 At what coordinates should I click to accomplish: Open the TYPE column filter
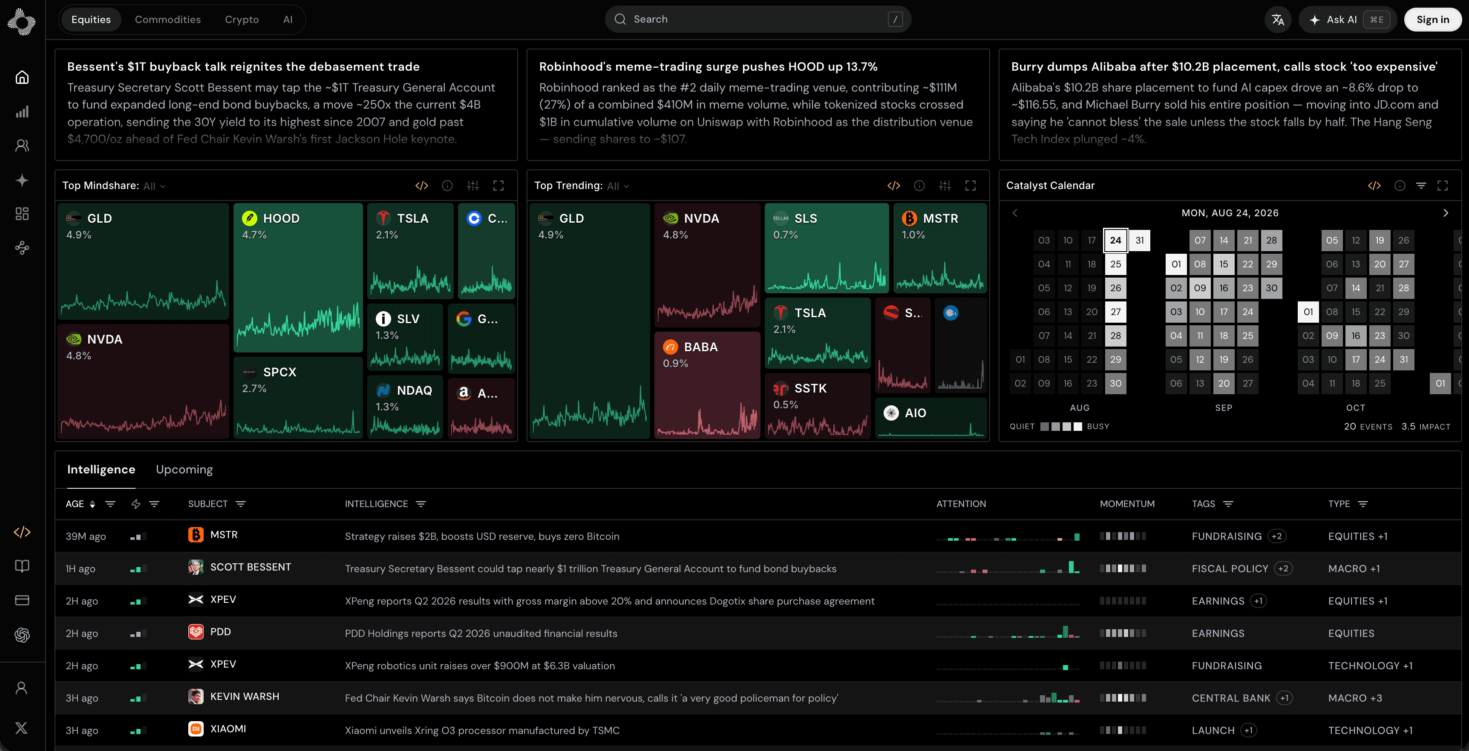(1363, 504)
